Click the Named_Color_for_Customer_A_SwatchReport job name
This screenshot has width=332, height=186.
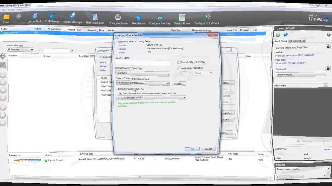point(102,159)
